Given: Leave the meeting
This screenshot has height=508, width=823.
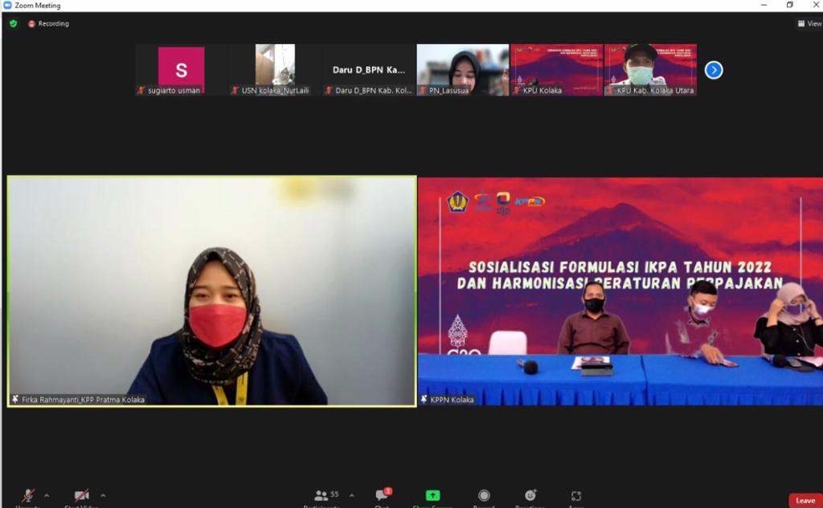Looking at the screenshot, I should tap(805, 500).
